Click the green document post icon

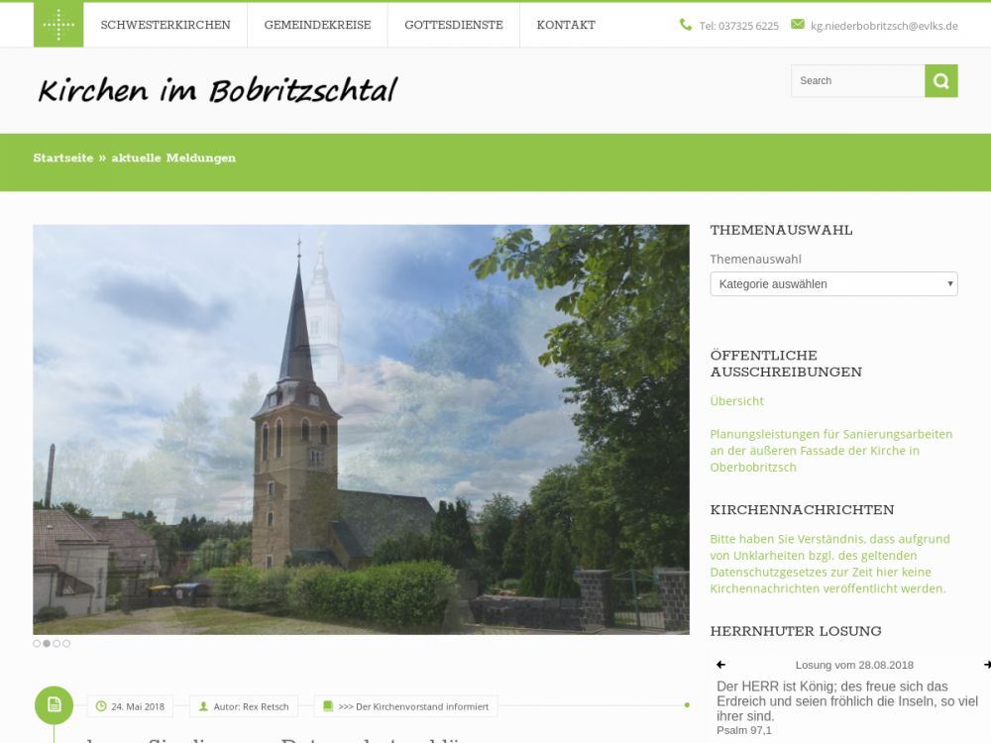click(55, 705)
